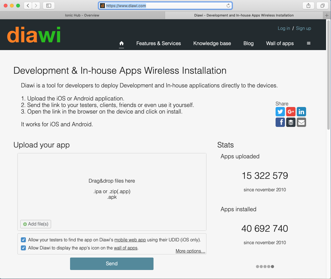This screenshot has width=331, height=279.
Task: Uncheck the mobile web app UDID option
Action: [x=23, y=240]
